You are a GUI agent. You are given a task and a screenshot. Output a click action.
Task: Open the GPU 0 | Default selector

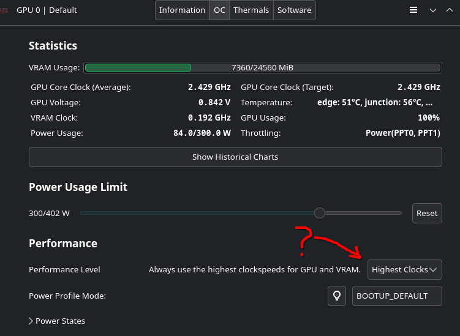point(47,10)
